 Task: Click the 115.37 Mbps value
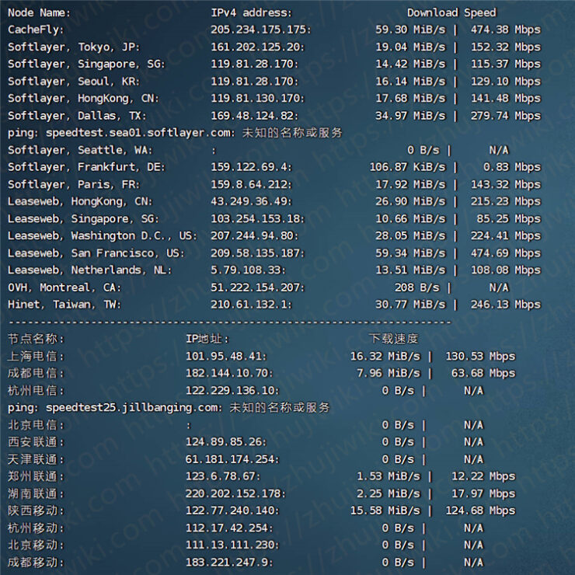(x=506, y=64)
